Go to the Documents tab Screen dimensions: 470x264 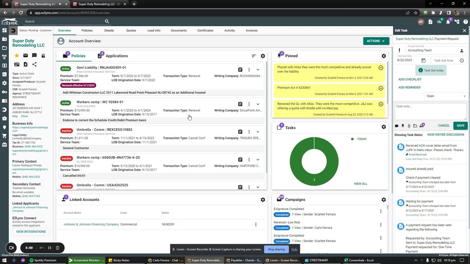pos(179,30)
